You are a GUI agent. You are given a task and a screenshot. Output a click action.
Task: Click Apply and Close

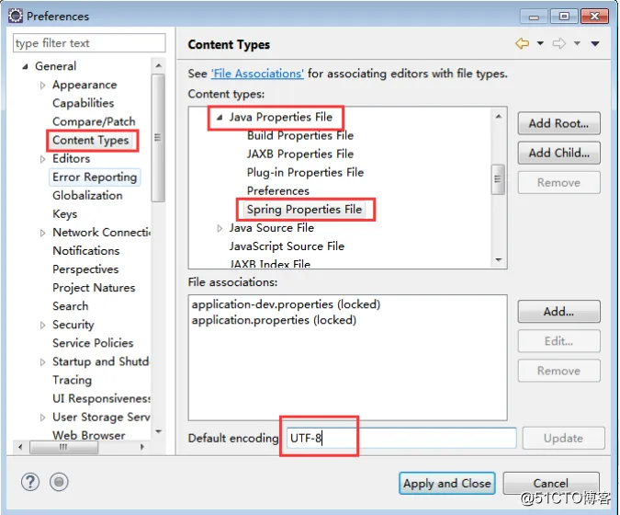pos(446,484)
